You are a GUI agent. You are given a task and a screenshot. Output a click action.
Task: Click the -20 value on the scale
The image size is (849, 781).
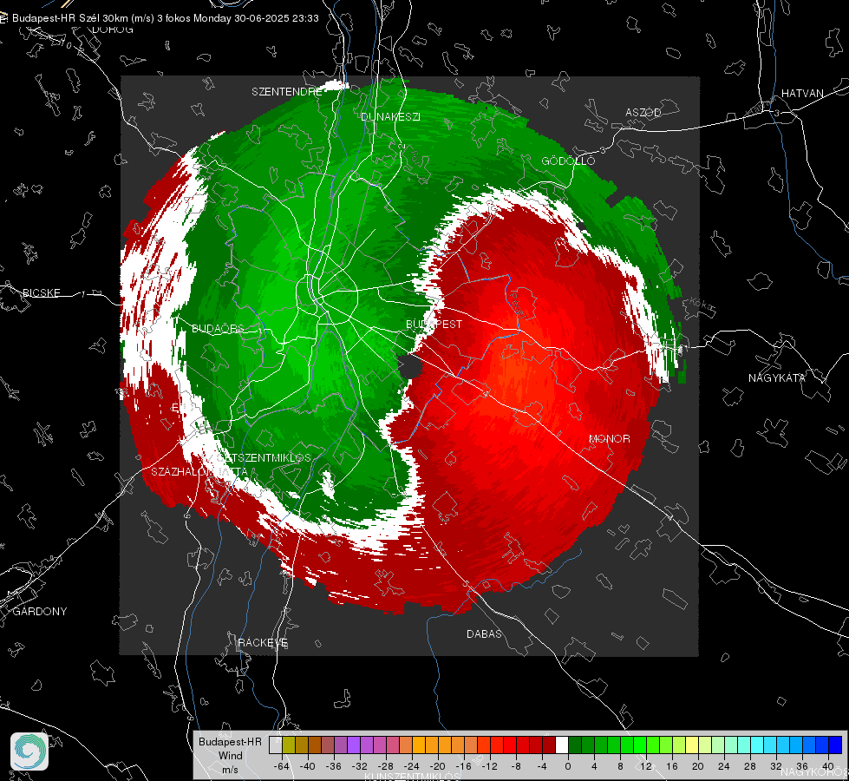437,766
